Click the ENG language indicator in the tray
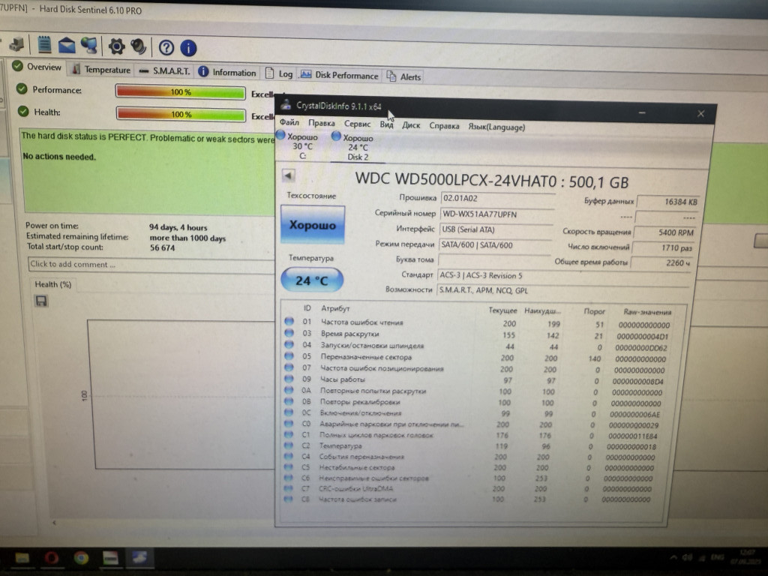This screenshot has height=576, width=768. pos(717,557)
